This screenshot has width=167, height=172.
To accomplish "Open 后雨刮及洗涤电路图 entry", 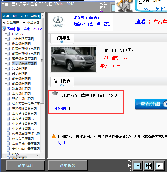I will [26, 49].
